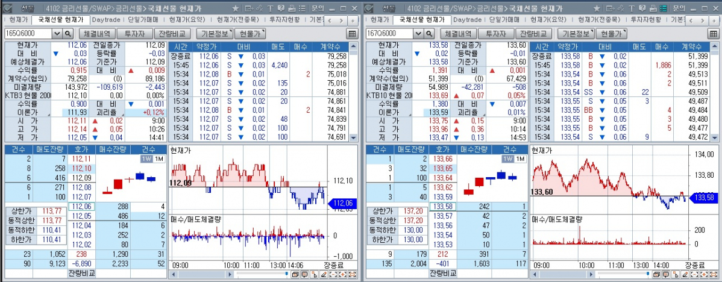Click list view icon in left window title bar

pos(302,8)
